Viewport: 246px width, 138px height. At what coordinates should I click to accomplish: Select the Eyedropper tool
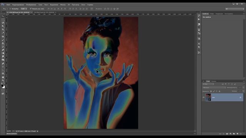pos(3,33)
